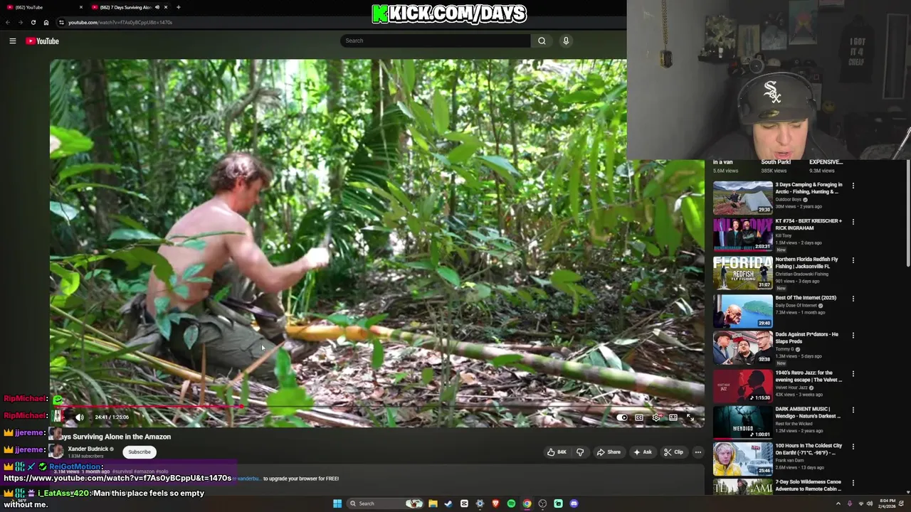The height and width of the screenshot is (512, 911).
Task: Share this video
Action: click(x=609, y=452)
